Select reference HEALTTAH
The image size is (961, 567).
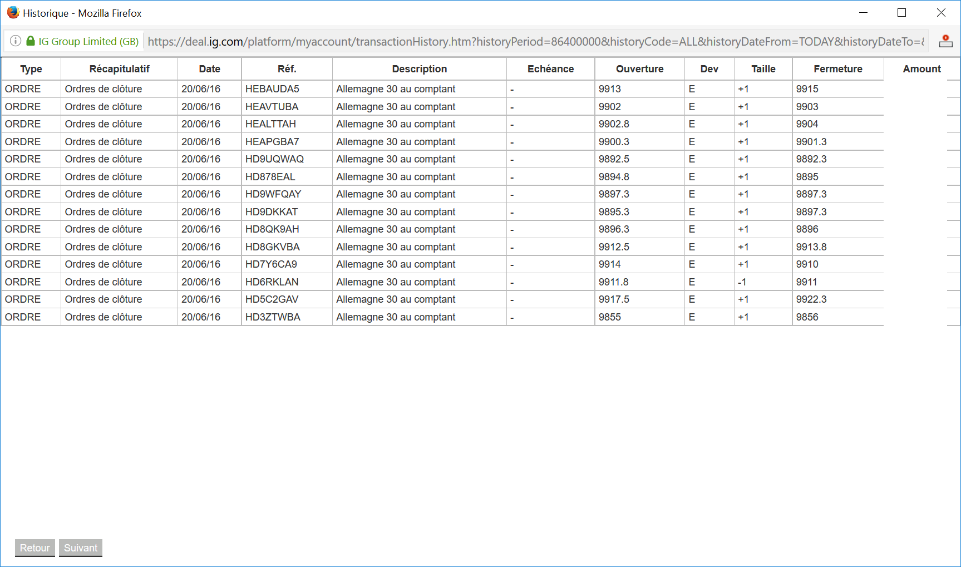coord(270,124)
